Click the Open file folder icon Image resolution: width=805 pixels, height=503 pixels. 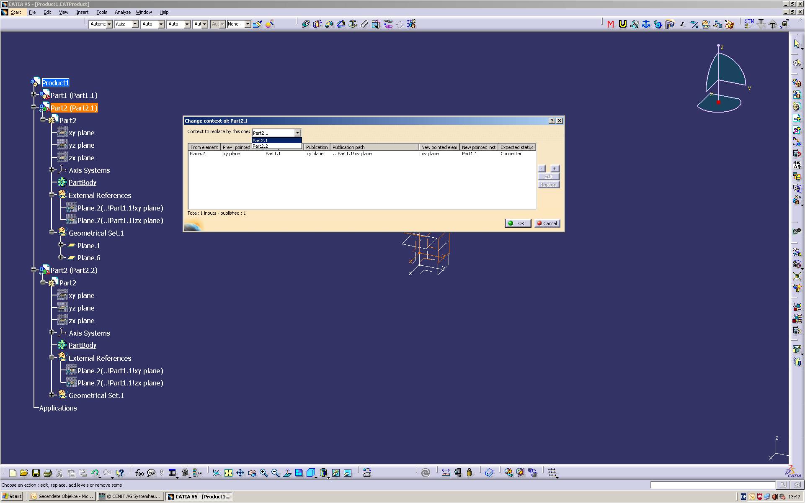pos(24,473)
